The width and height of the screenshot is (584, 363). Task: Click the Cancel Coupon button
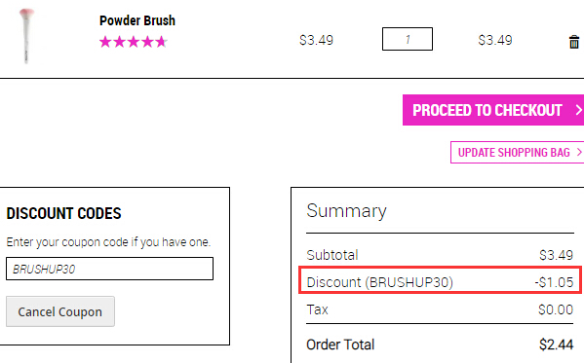(60, 311)
